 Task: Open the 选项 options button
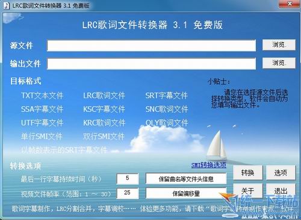[x=281, y=173]
